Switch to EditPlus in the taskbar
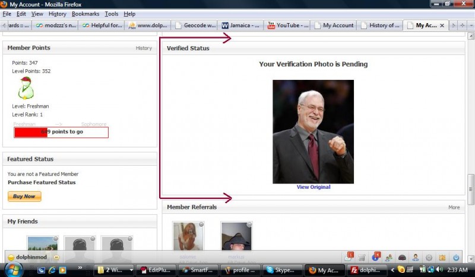The width and height of the screenshot is (475, 277). (156, 270)
